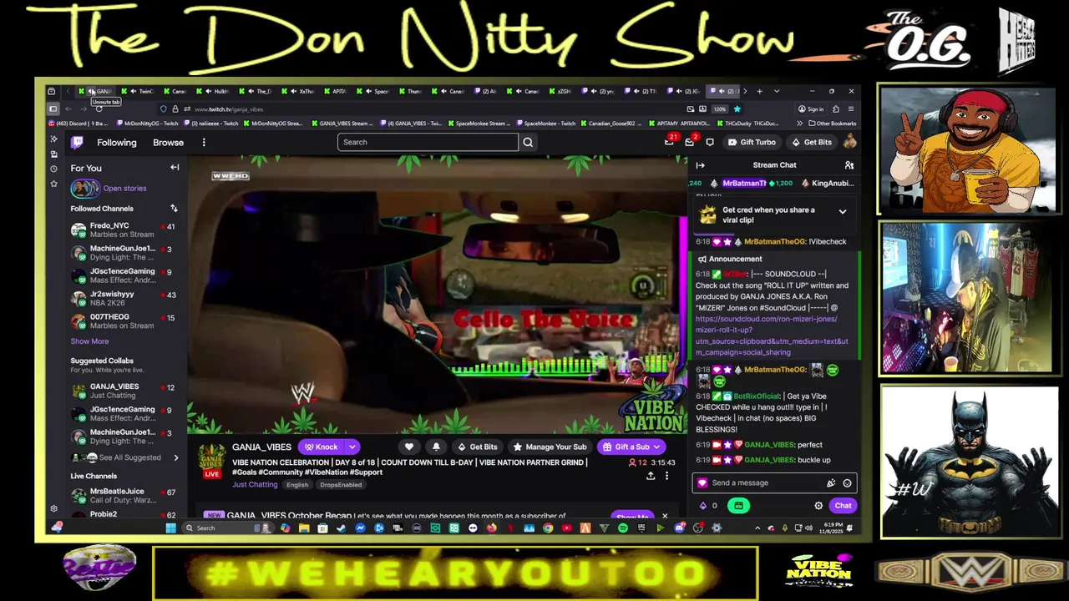
Task: Sort the Followed Channels list
Action: tap(174, 209)
